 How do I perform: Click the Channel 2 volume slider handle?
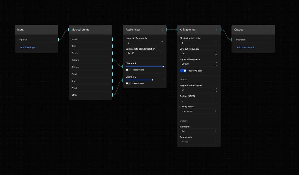152,80
